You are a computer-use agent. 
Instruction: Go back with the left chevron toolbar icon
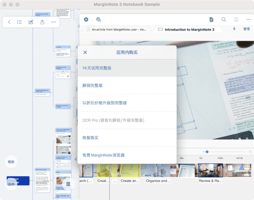click(x=9, y=22)
